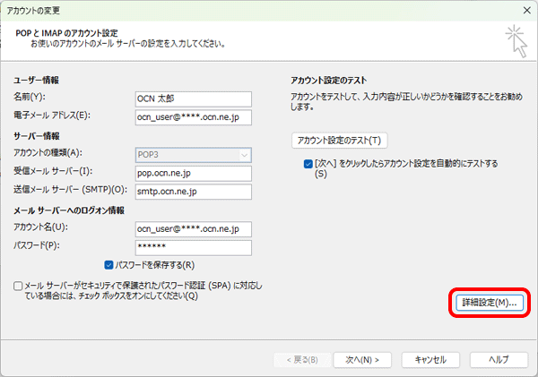This screenshot has height=377, width=538.
Task: Click the アカウント設定のテスト button
Action: pyautogui.click(x=340, y=141)
